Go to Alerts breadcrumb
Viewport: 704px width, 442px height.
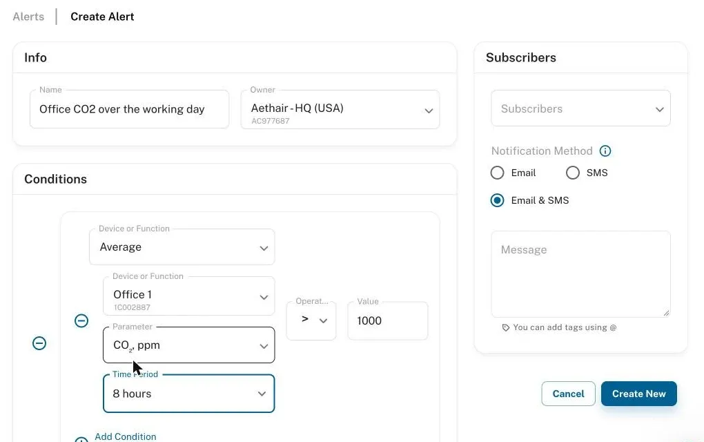28,17
